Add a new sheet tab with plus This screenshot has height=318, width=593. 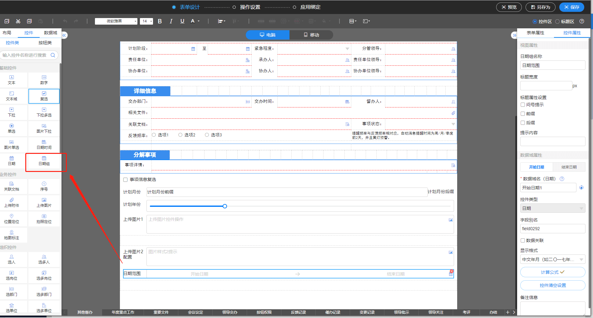508,312
